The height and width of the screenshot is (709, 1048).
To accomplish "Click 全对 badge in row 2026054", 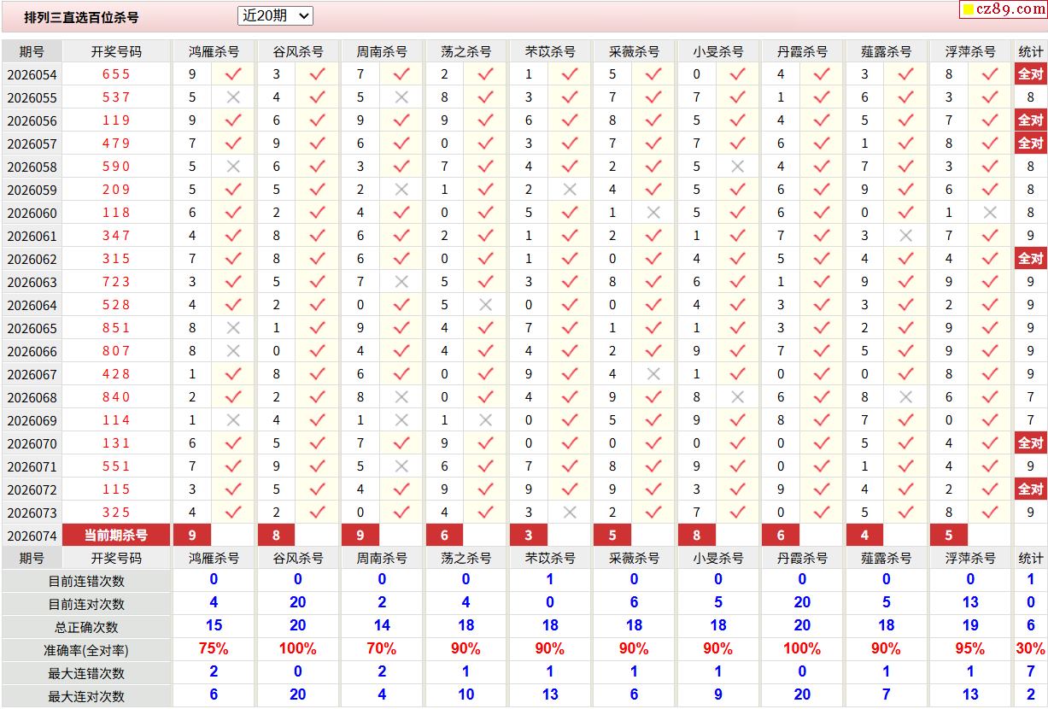I will (1031, 74).
